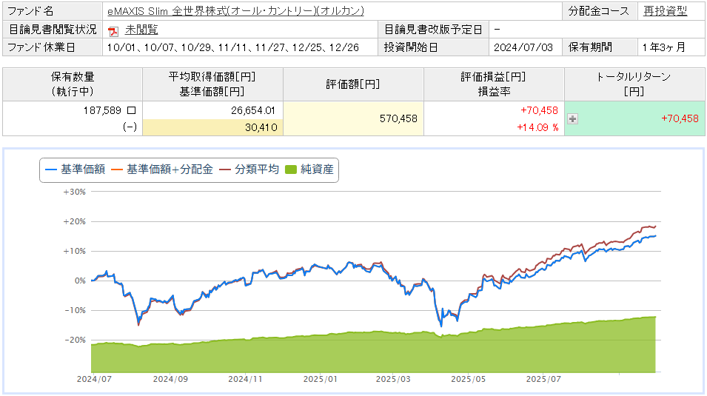Click the トータルリターン column header
Viewport: 707px width, 396px height.
(x=633, y=84)
